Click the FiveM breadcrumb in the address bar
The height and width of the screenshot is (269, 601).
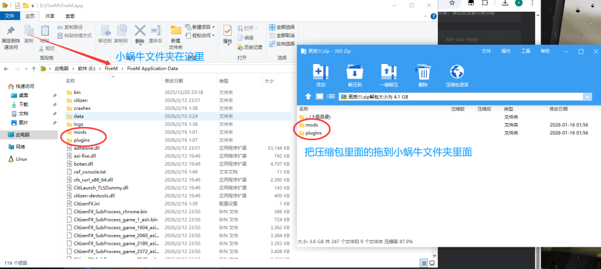(x=111, y=69)
